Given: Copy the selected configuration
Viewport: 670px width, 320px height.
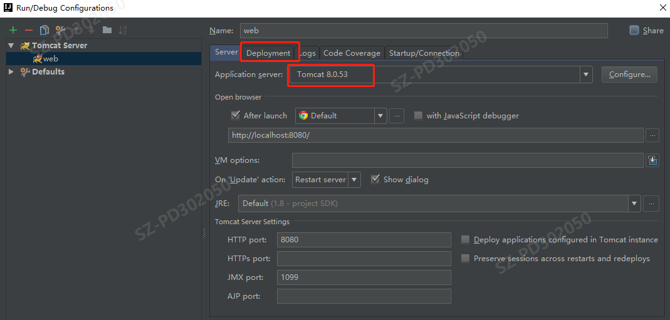Looking at the screenshot, I should click(44, 30).
